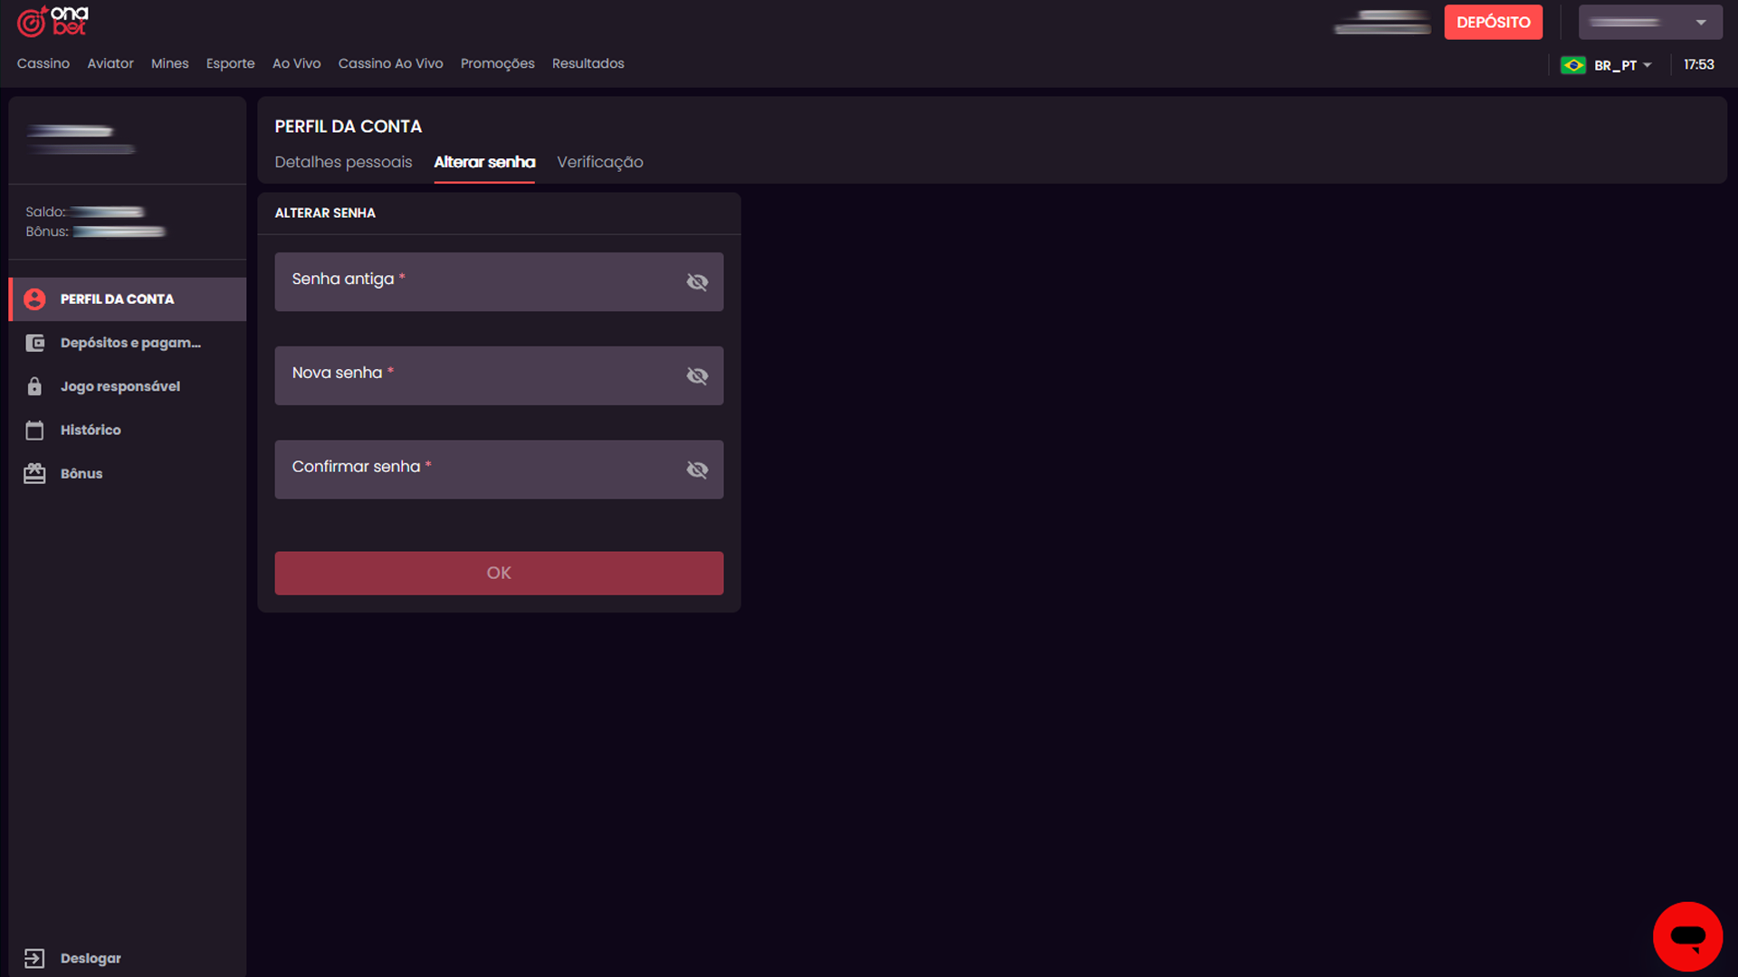Click the OK button to submit
The image size is (1738, 977).
(499, 573)
